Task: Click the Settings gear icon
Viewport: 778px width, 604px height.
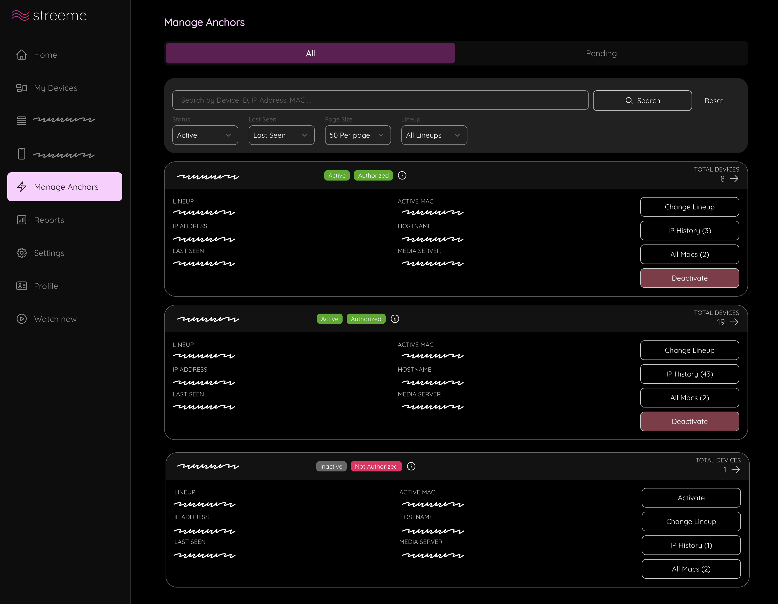Action: 22,253
